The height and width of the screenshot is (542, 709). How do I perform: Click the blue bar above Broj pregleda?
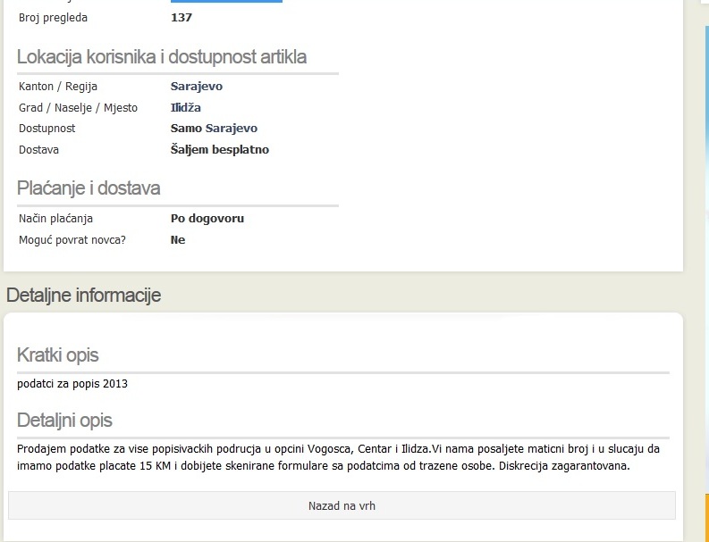(x=226, y=2)
